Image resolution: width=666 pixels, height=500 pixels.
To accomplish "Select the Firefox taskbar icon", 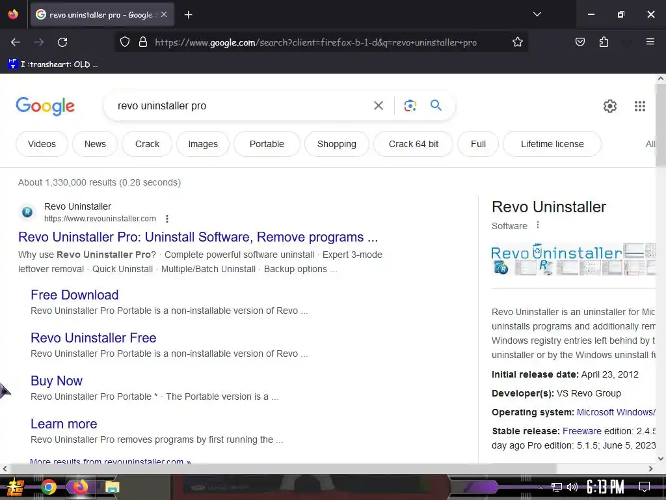I will click(80, 487).
